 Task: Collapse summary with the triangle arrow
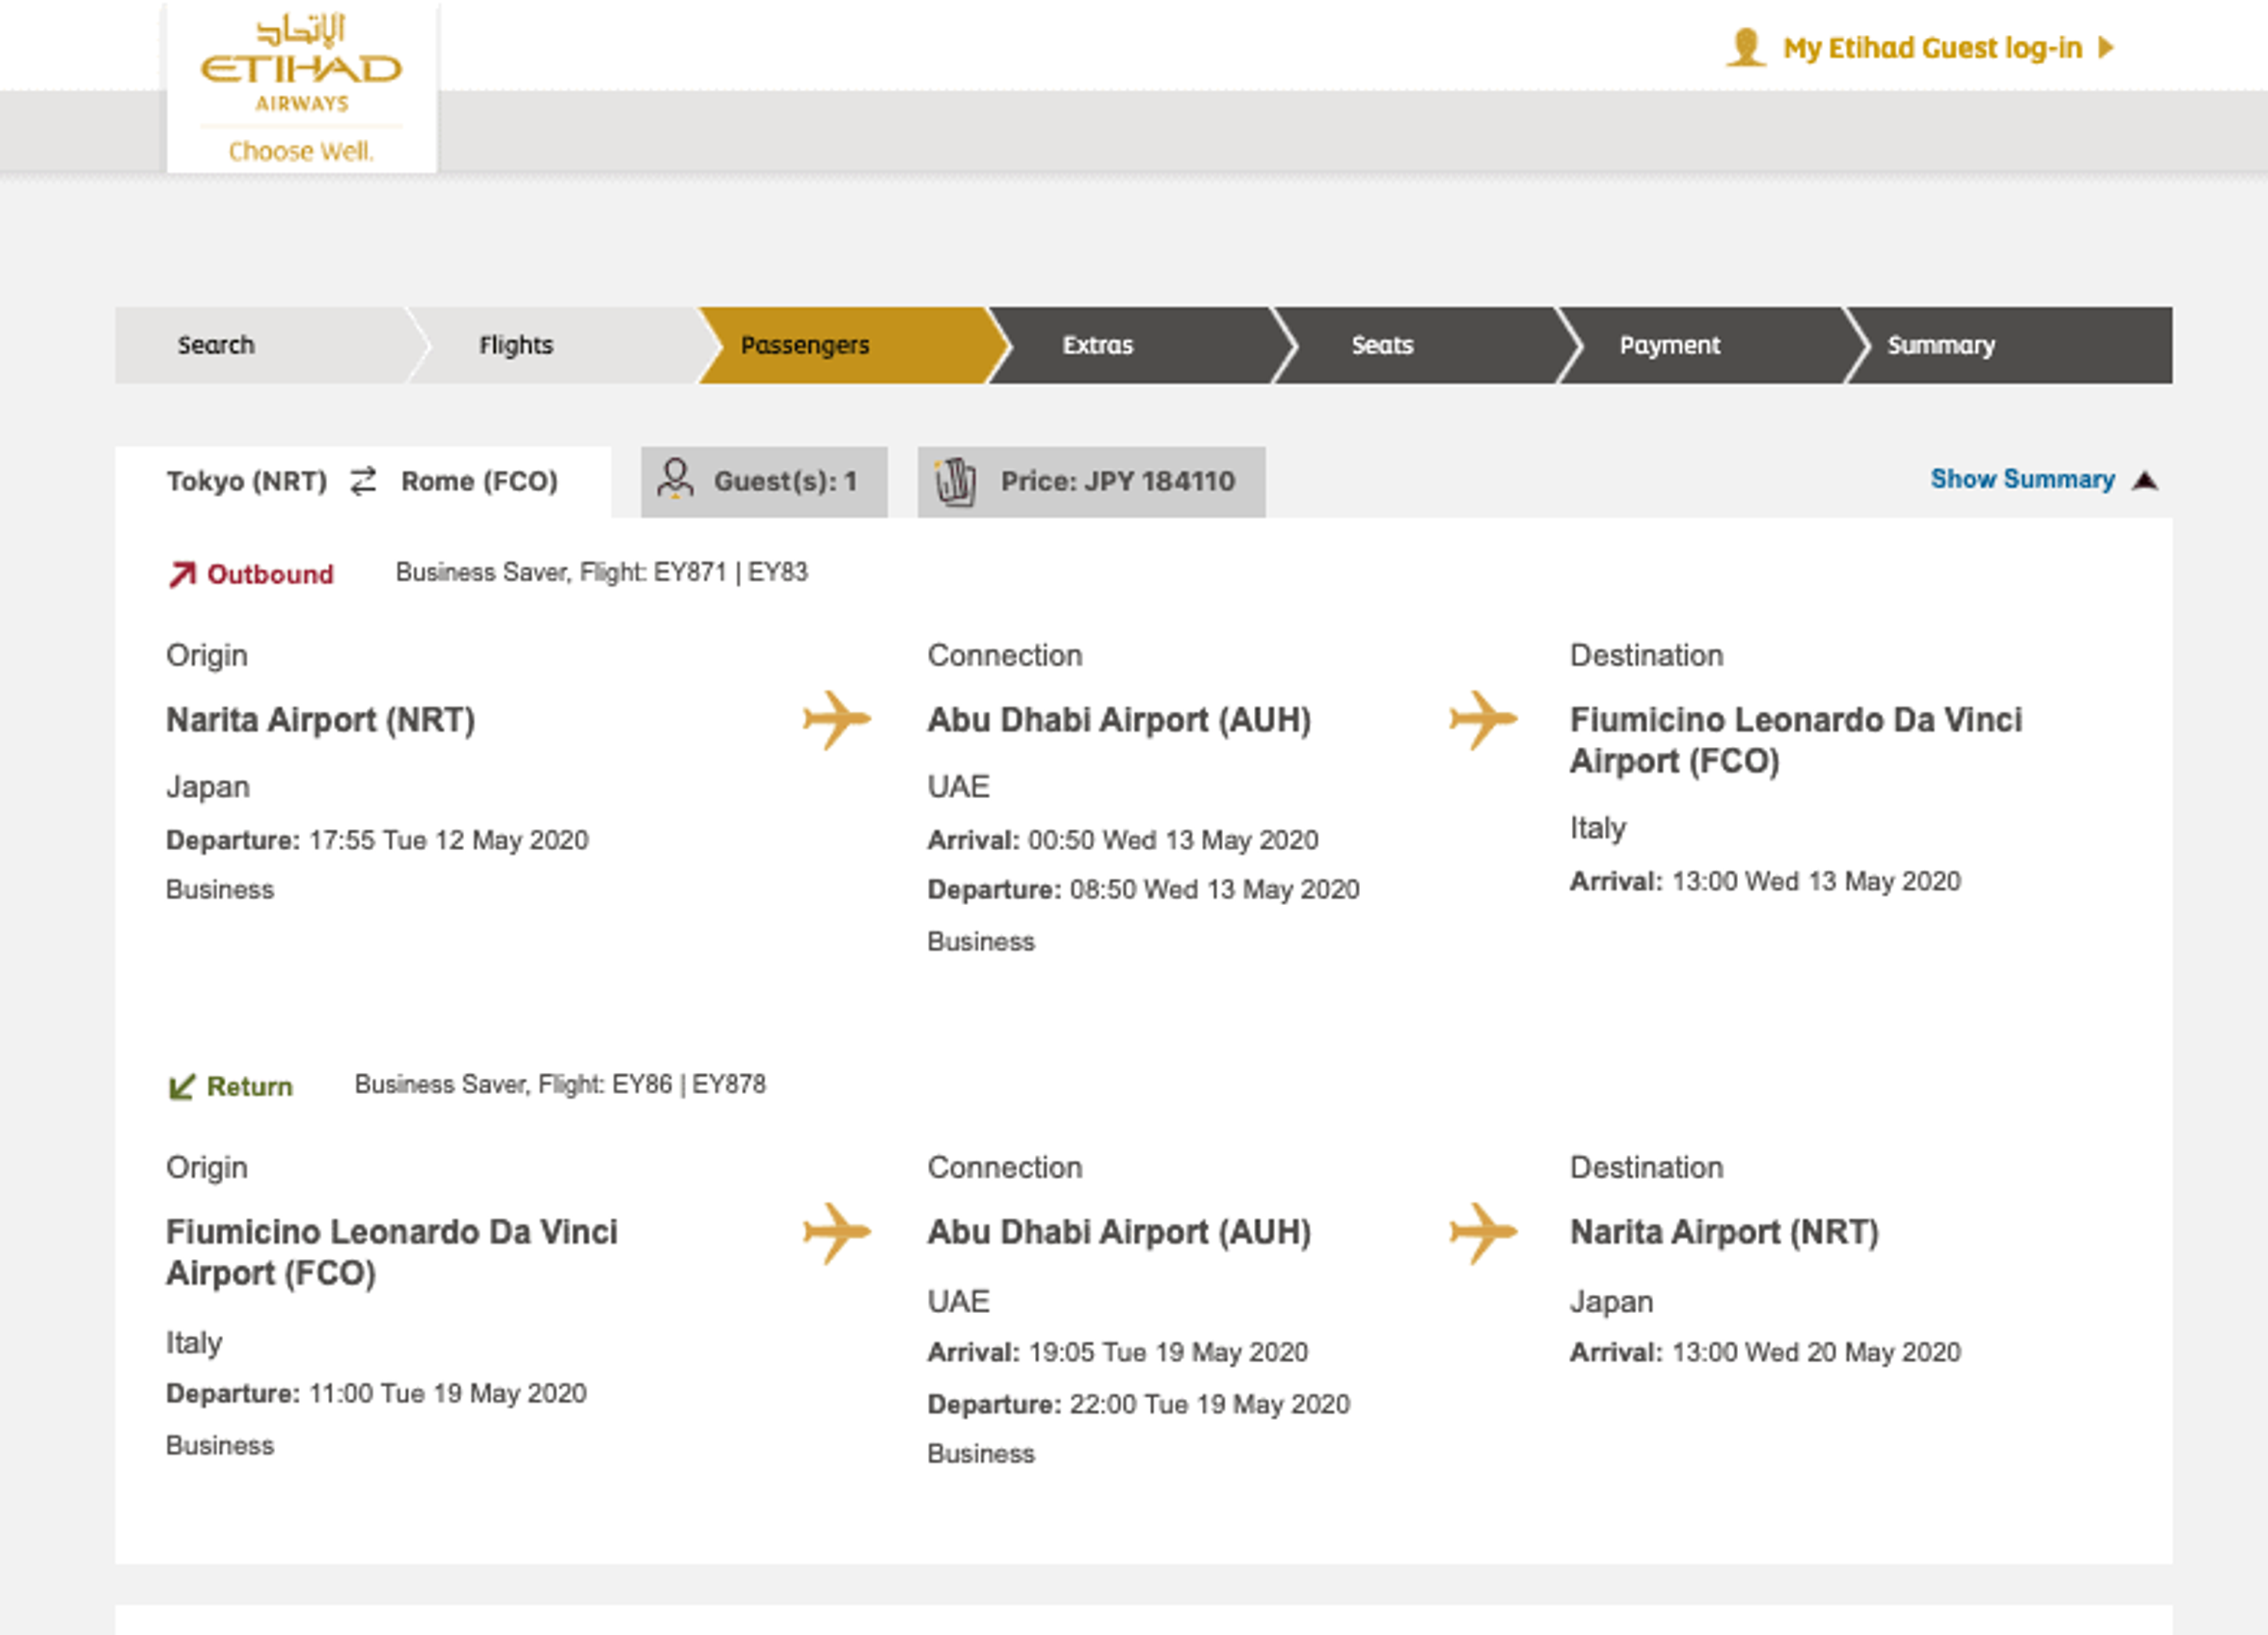pyautogui.click(x=2144, y=481)
